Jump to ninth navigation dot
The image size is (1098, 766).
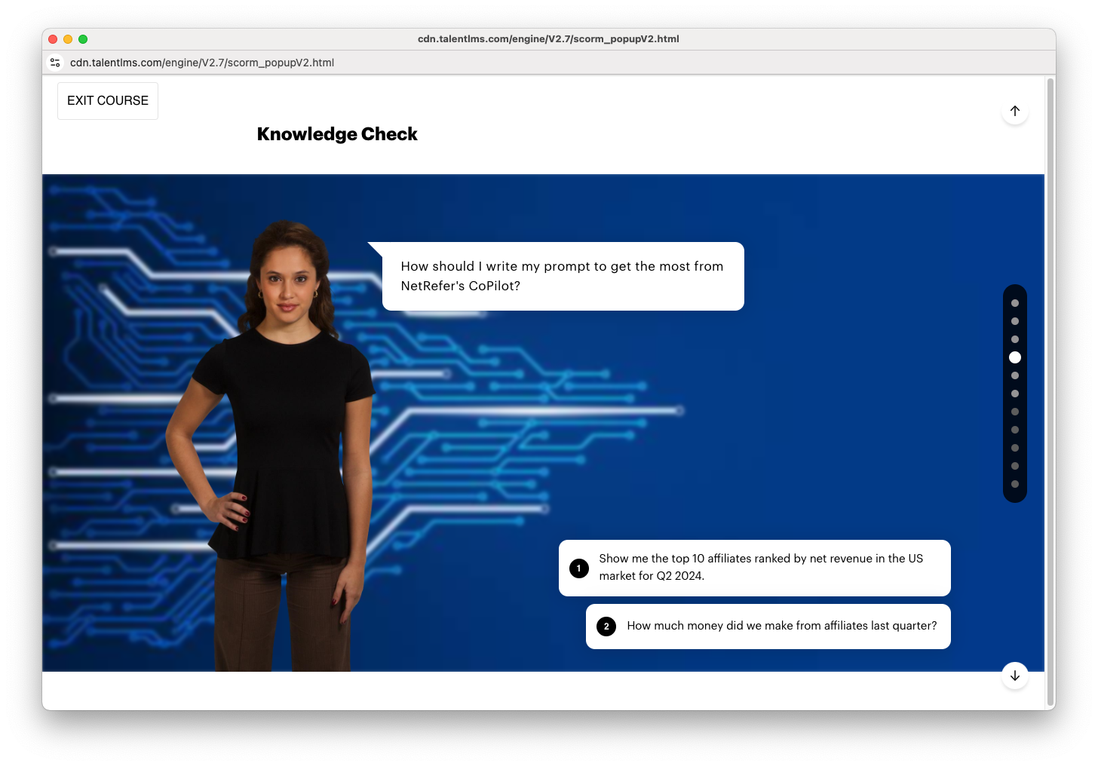tap(1015, 448)
